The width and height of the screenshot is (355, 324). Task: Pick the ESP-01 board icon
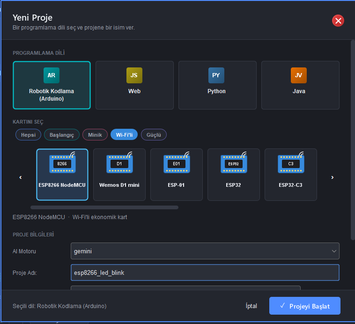click(x=177, y=163)
